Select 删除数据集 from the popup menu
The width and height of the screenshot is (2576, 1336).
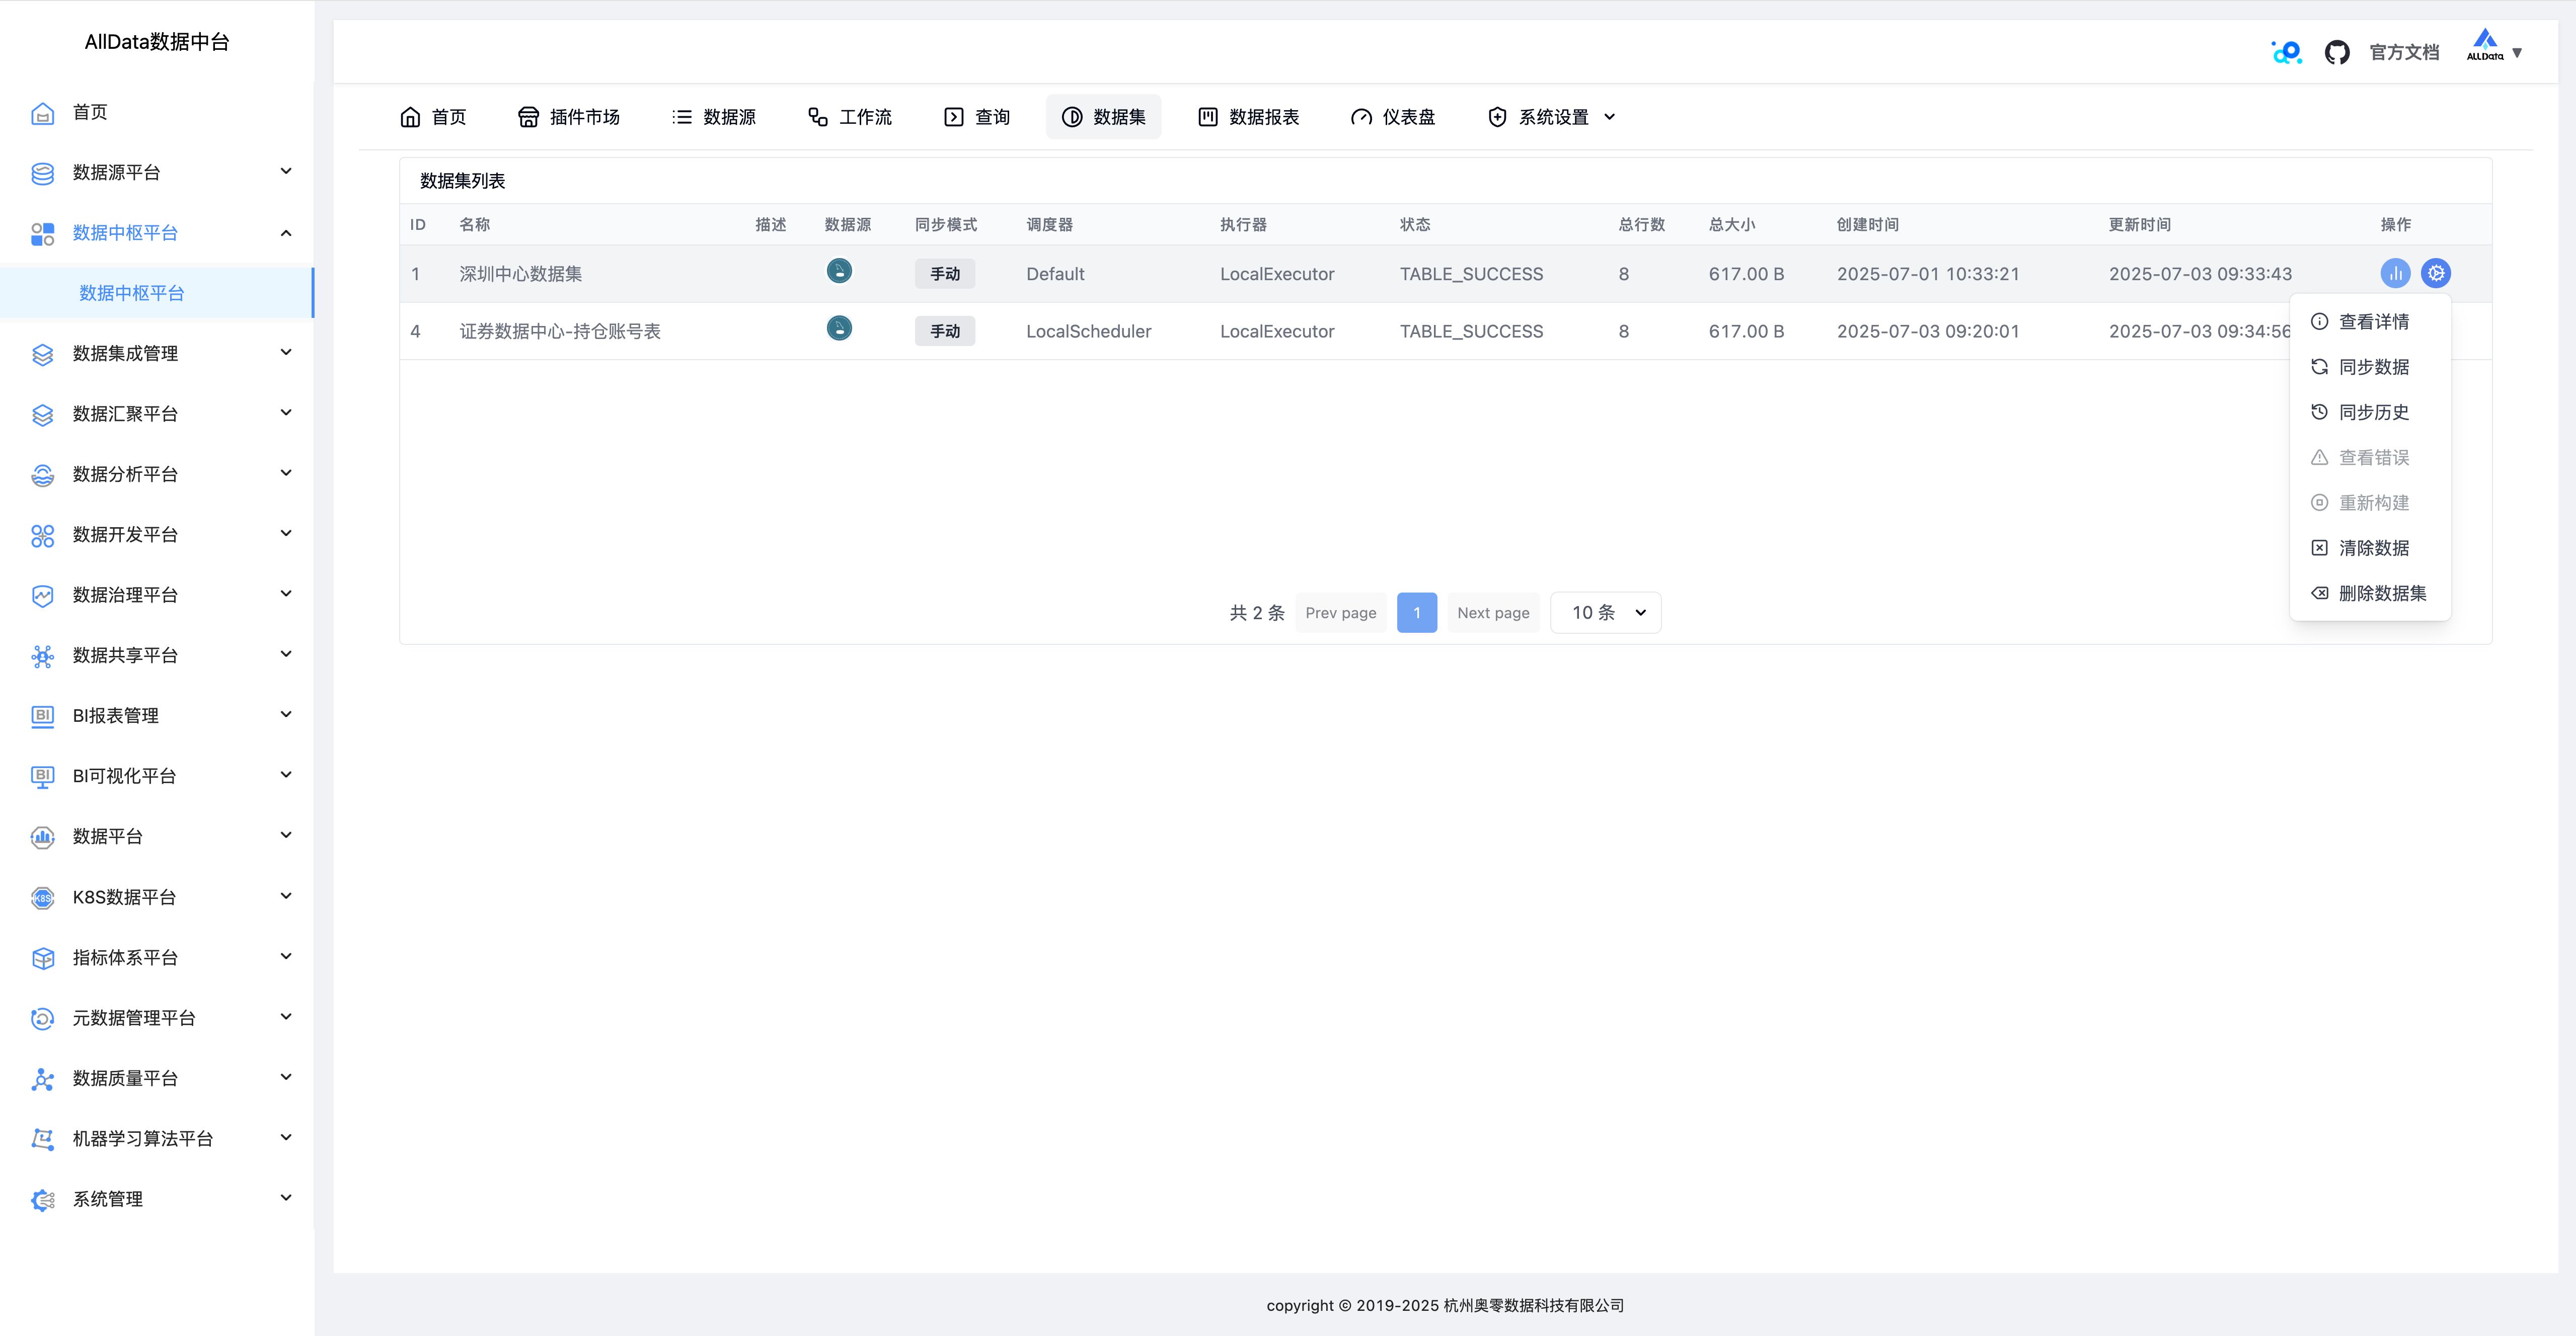[2370, 594]
